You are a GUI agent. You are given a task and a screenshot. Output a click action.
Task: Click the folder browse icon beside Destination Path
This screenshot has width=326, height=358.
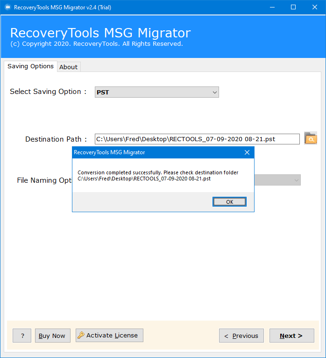tap(311, 138)
